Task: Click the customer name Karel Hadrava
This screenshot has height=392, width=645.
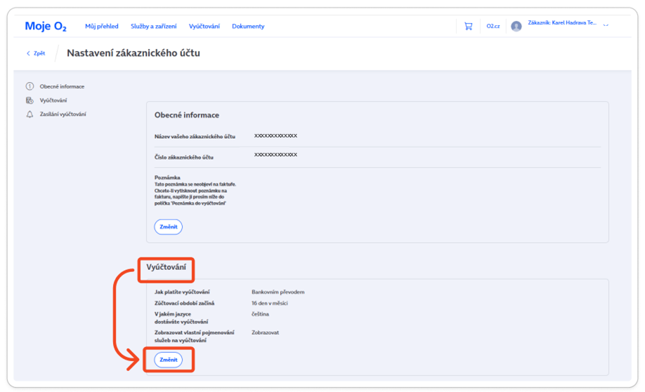Action: [x=561, y=23]
